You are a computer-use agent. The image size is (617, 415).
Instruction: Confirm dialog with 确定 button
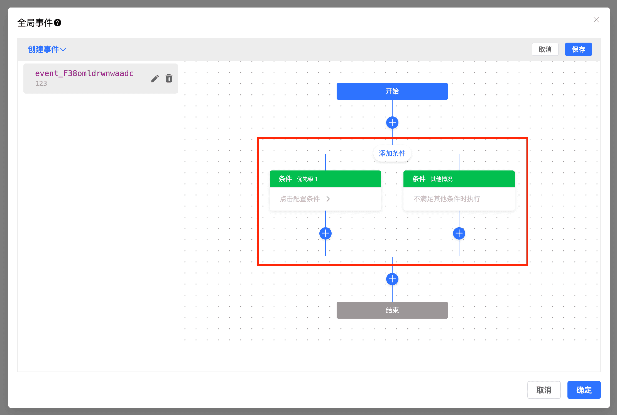[x=584, y=390]
